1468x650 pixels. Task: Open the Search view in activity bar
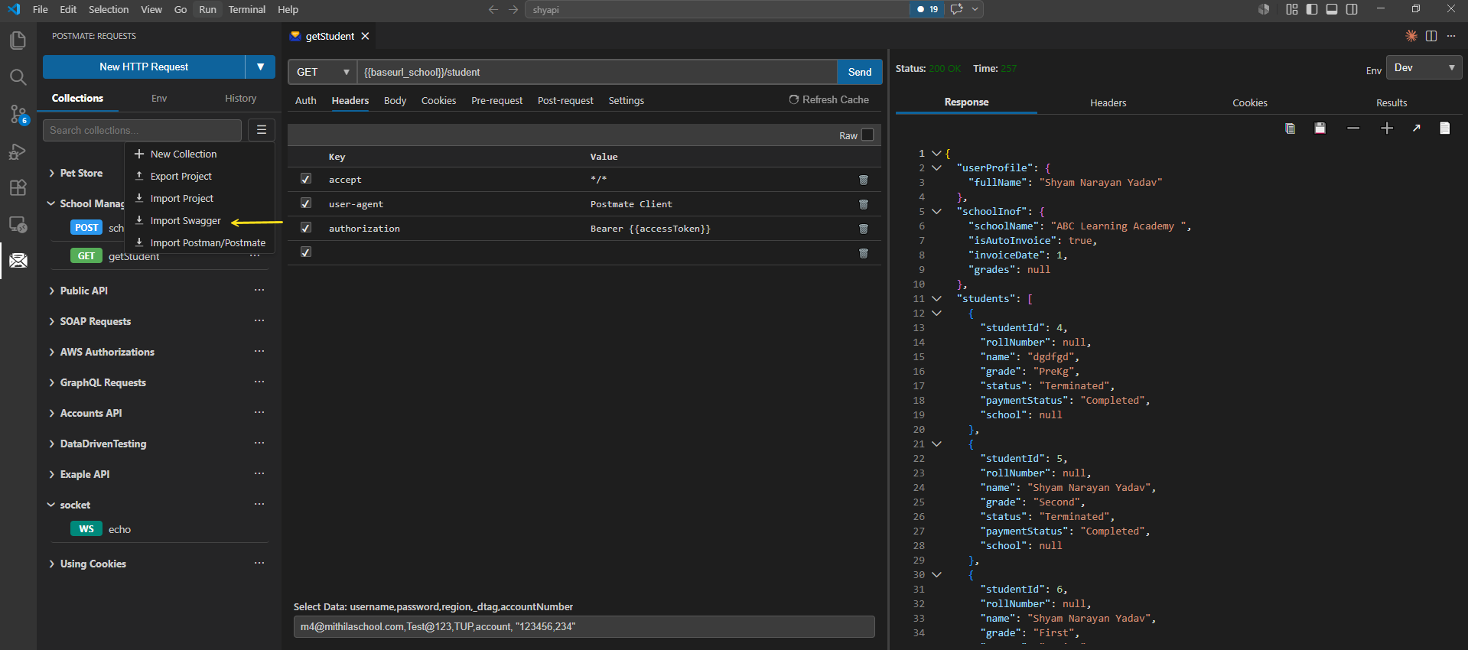[x=18, y=77]
